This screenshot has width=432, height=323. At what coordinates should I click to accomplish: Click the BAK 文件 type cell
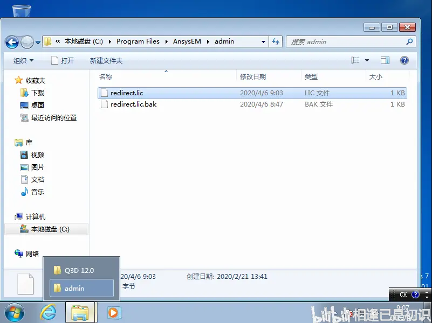coord(319,104)
